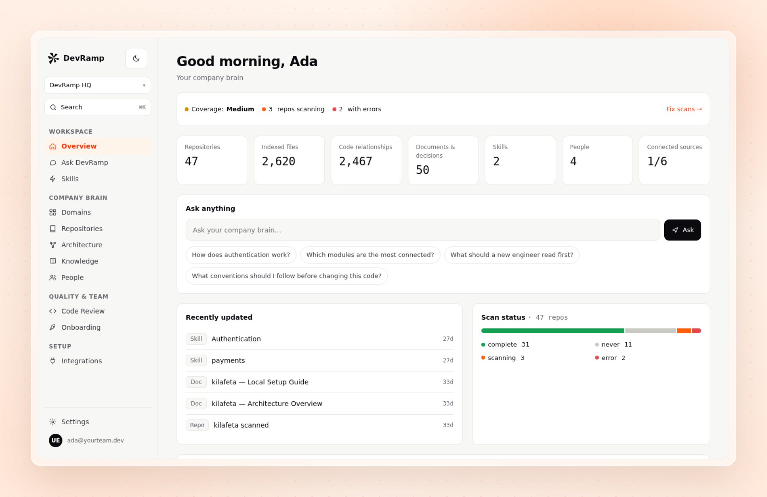Image resolution: width=767 pixels, height=497 pixels.
Task: Open Ask DevRamp chat icon
Action: click(53, 163)
